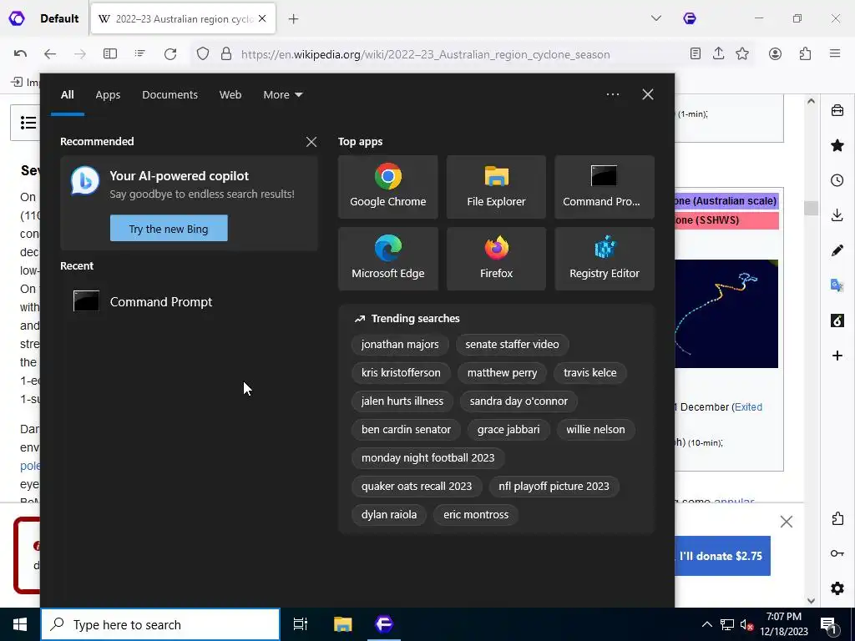Image resolution: width=855 pixels, height=641 pixels.
Task: Dismiss the Recommended section
Action: coord(311,142)
